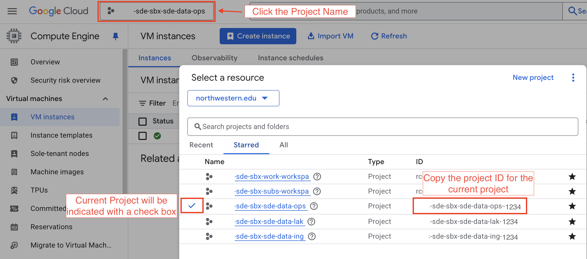Viewport: 587px width, 259px height.
Task: Check the first VM instance row checkbox
Action: coord(143,136)
